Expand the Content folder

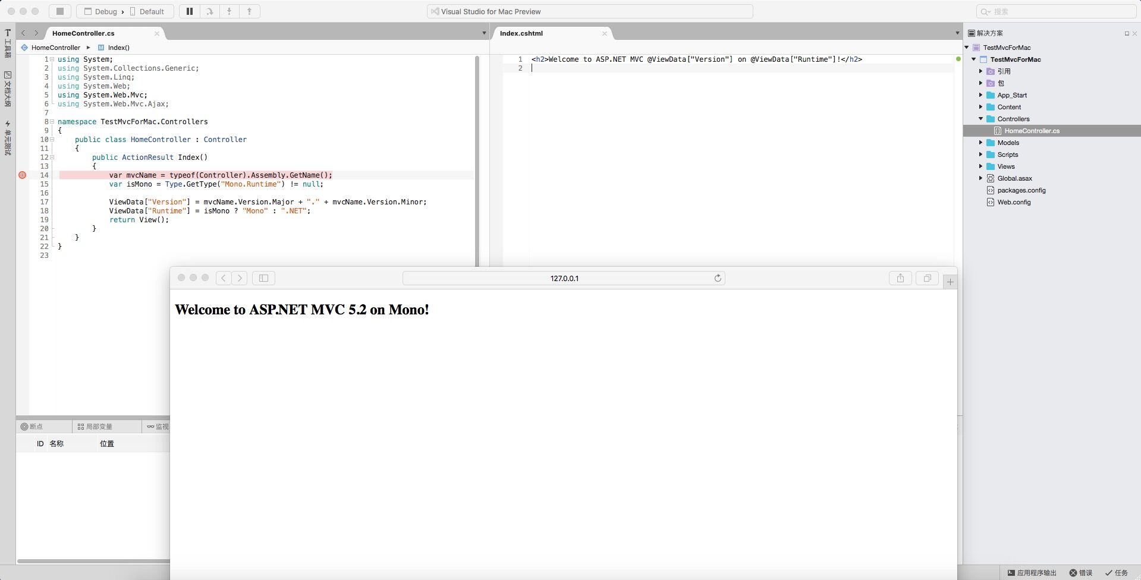pos(981,107)
